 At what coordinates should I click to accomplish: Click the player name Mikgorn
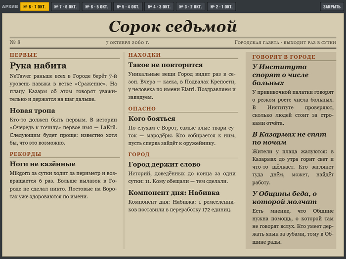[x=20, y=173]
